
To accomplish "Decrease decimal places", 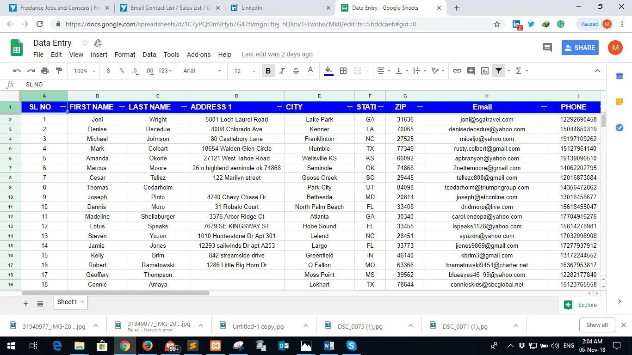I will tap(135, 71).
